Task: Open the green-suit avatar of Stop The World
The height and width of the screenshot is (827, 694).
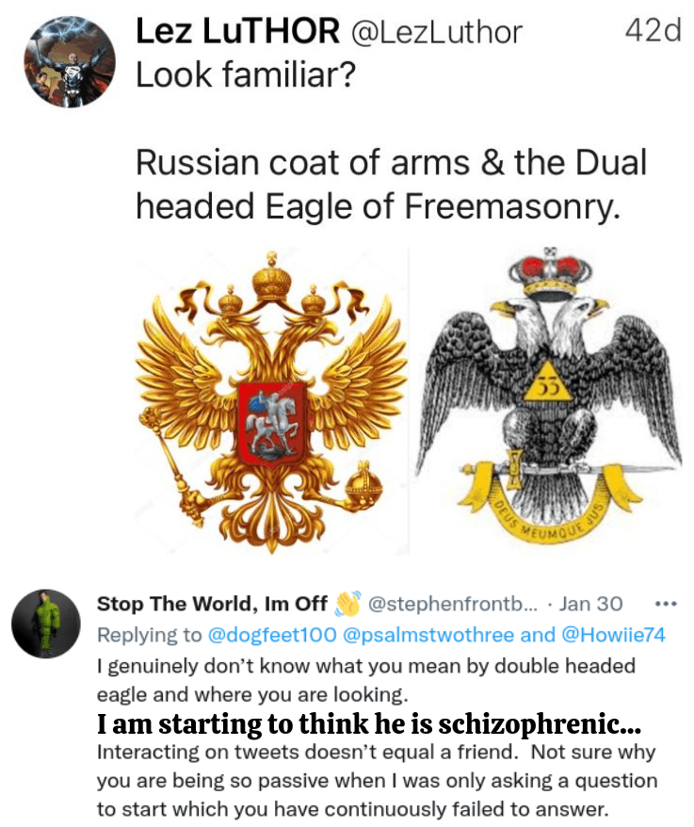Action: [x=46, y=624]
